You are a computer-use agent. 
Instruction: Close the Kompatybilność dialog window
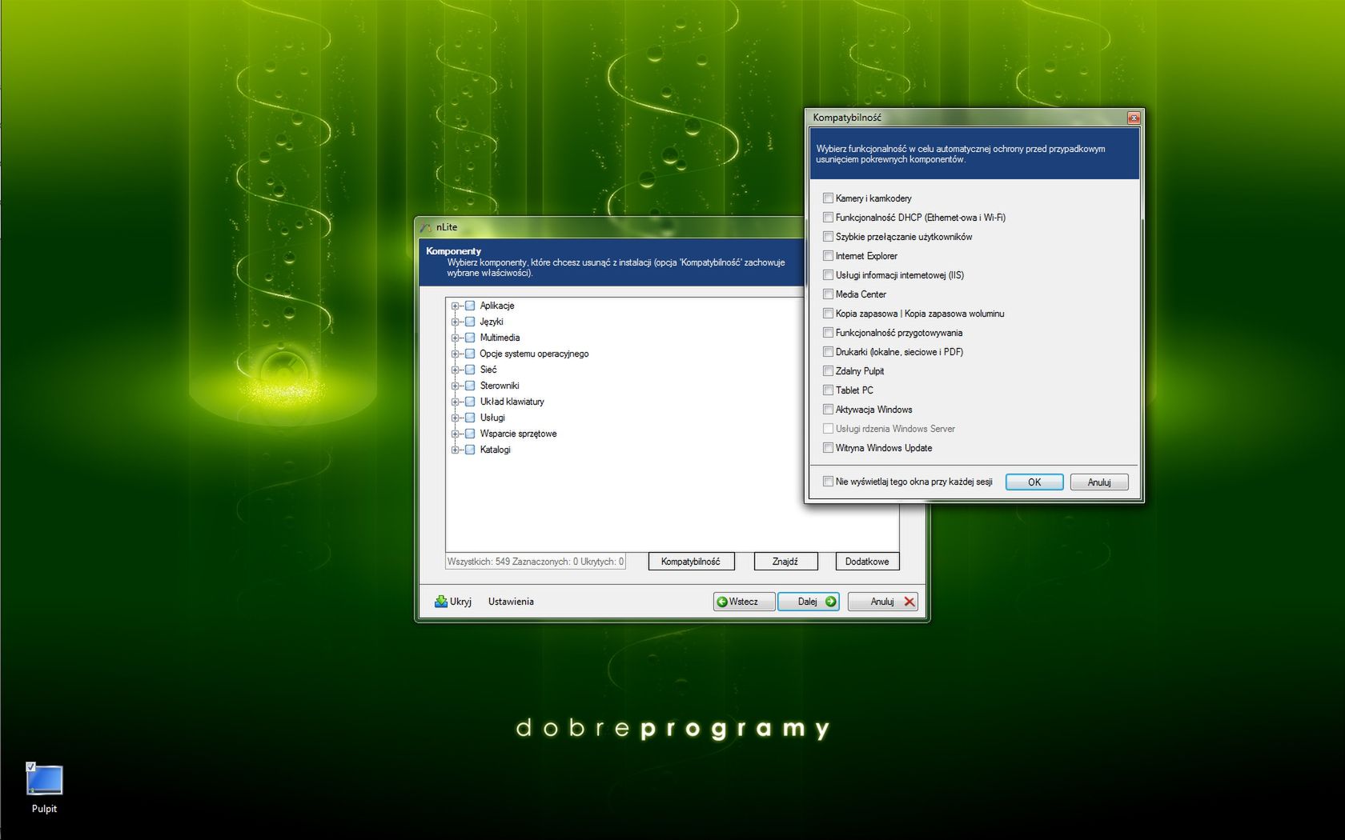[x=1134, y=118]
